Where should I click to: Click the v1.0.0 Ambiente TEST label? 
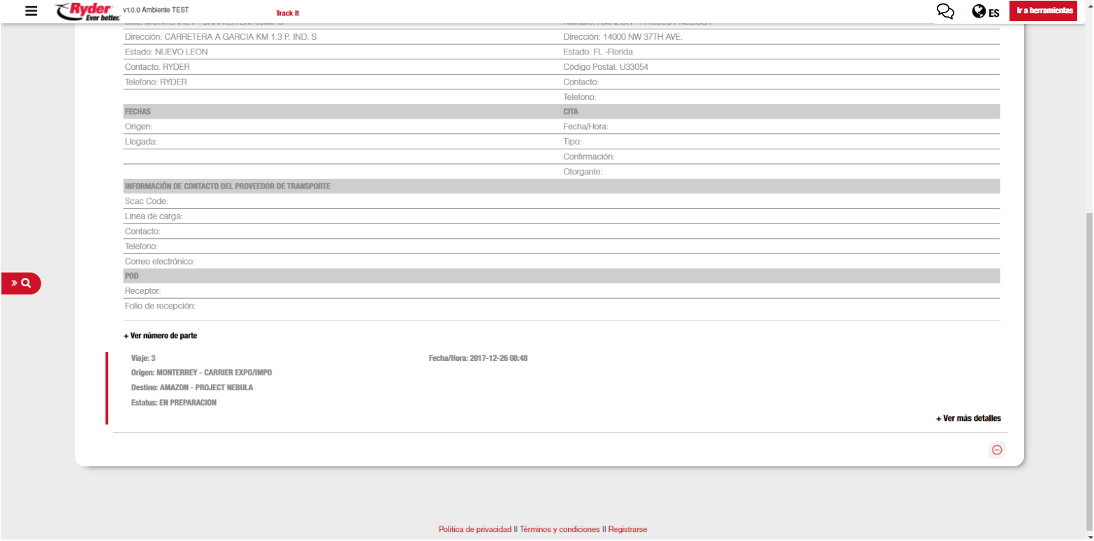tap(155, 10)
